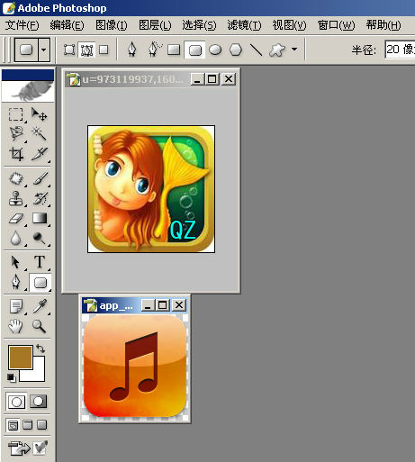This screenshot has height=462, width=415.
Task: Switch to Full Screen mode
Action: [41, 425]
